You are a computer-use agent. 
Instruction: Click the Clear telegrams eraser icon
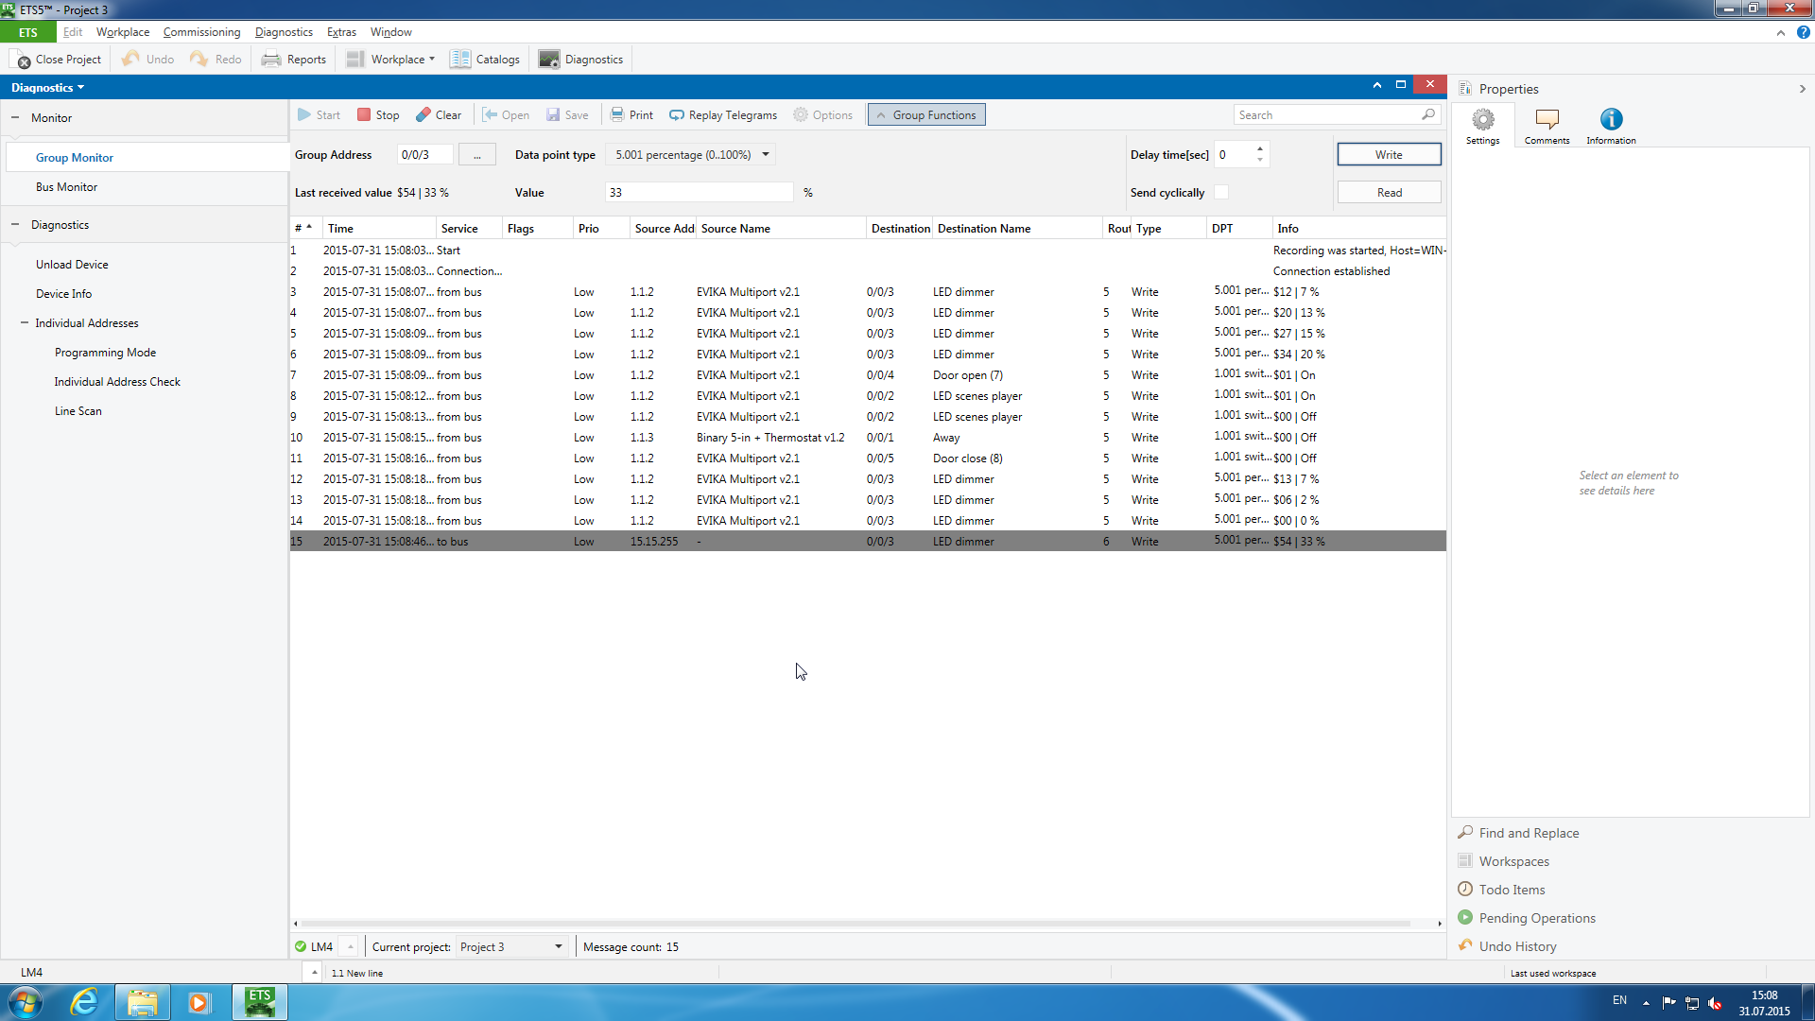pyautogui.click(x=423, y=114)
